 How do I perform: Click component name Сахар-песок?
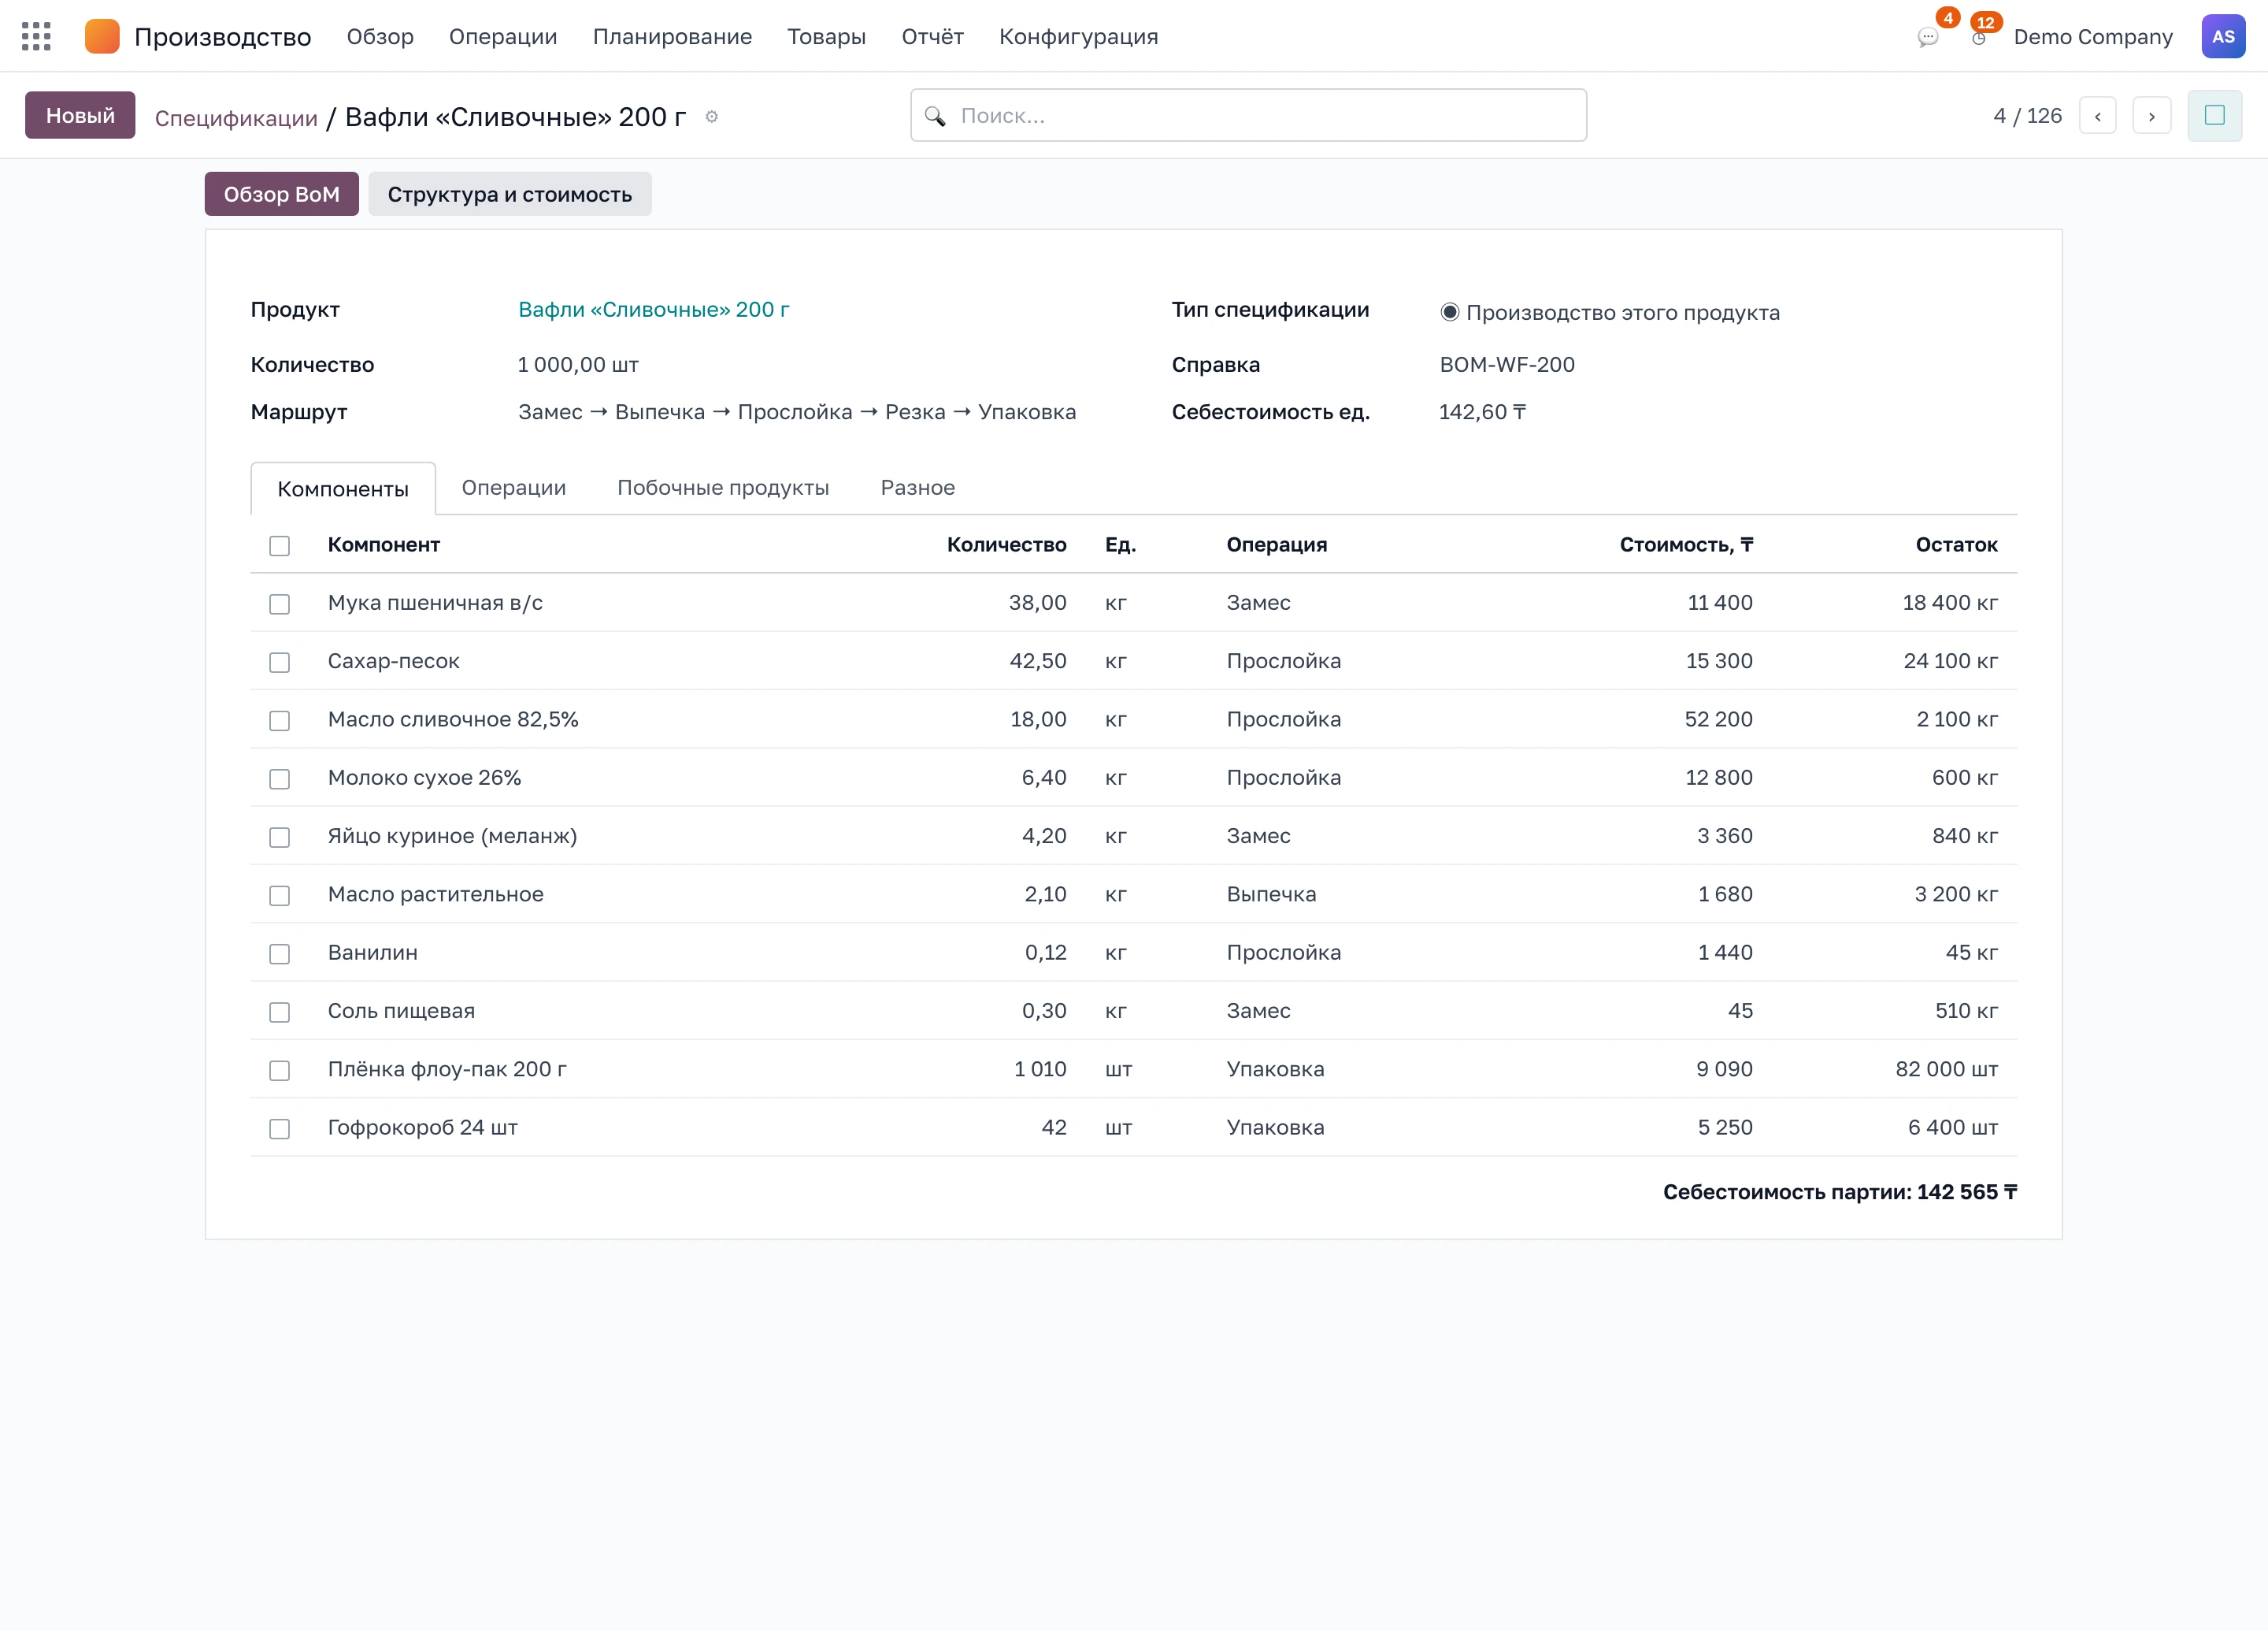pyautogui.click(x=393, y=660)
